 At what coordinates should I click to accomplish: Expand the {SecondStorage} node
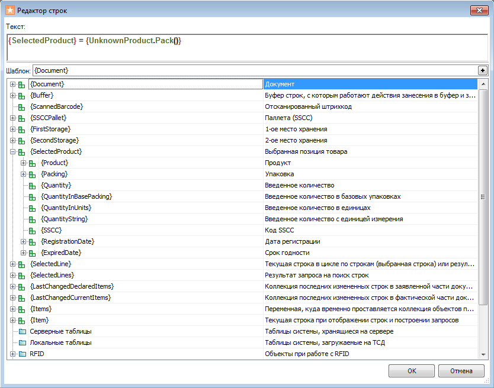[12, 140]
